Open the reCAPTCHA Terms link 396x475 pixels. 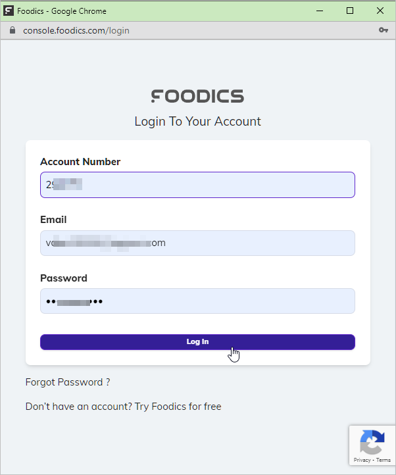[x=384, y=460]
